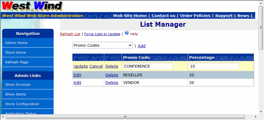
Task: Edit the VENDOR promo code row
Action: click(78, 83)
